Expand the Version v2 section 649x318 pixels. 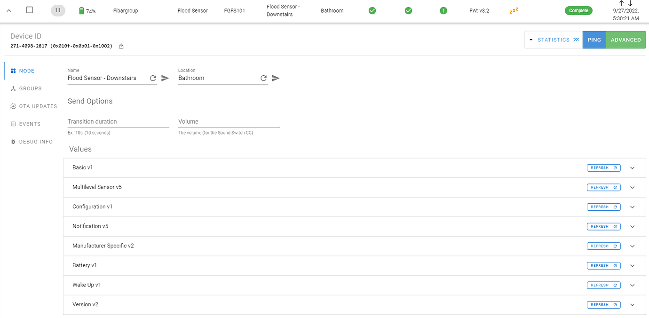tap(633, 305)
